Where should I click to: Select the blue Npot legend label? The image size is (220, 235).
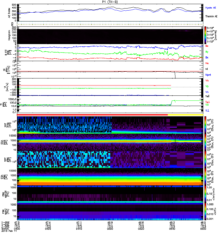[208, 75]
